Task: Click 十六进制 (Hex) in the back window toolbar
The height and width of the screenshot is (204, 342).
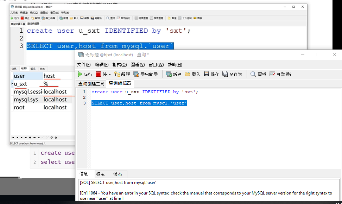Action: [185, 18]
